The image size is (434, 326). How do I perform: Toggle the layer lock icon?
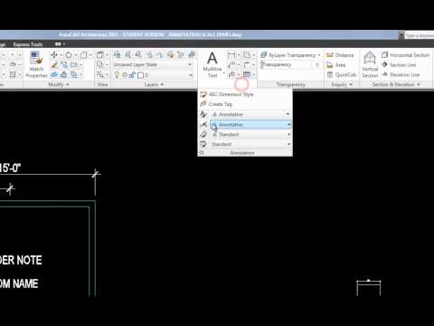[x=132, y=75]
